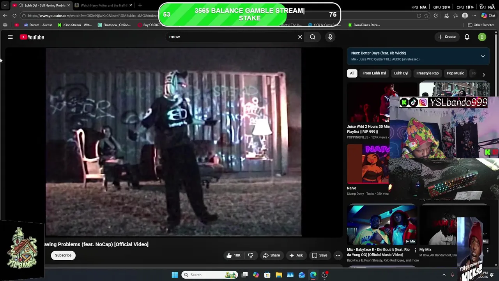Click the Windows taskbar Search box

pos(210,275)
